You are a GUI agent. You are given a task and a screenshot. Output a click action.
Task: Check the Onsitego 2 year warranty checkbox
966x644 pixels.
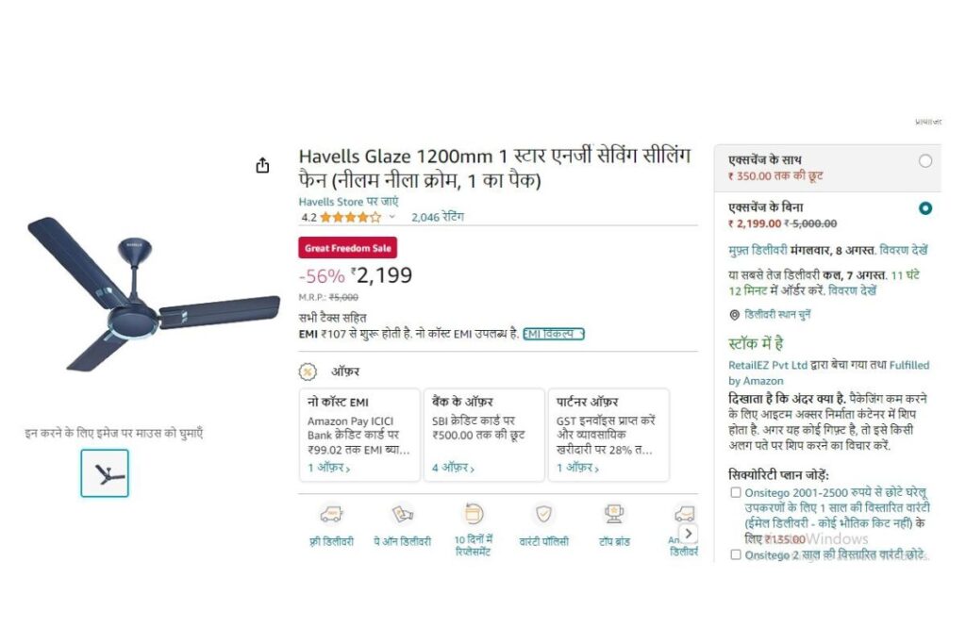tap(736, 554)
